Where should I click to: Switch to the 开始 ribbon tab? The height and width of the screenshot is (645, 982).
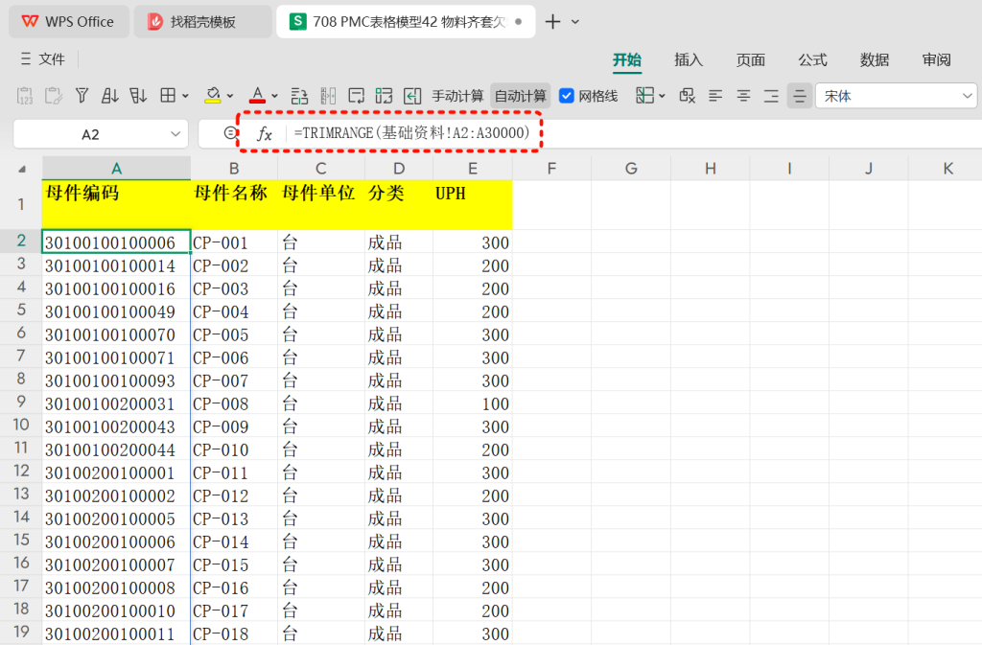pos(627,60)
